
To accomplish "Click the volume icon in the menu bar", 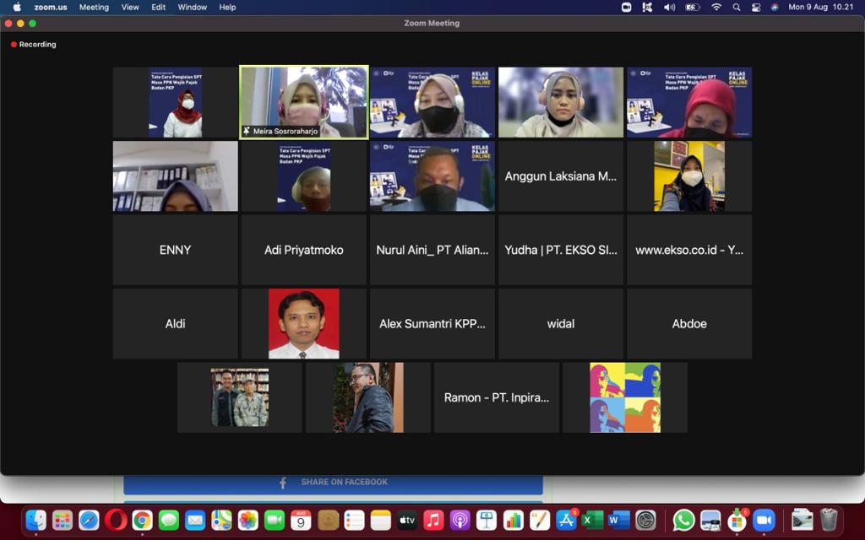I will pyautogui.click(x=669, y=7).
